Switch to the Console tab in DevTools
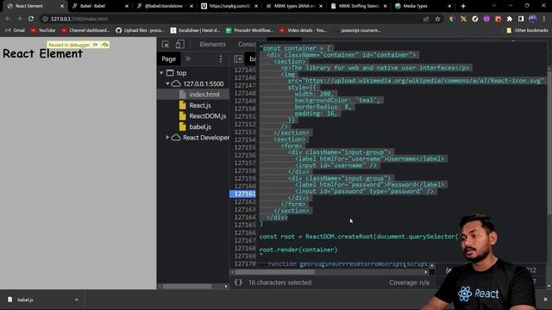Image resolution: width=552 pixels, height=310 pixels. pos(247,44)
